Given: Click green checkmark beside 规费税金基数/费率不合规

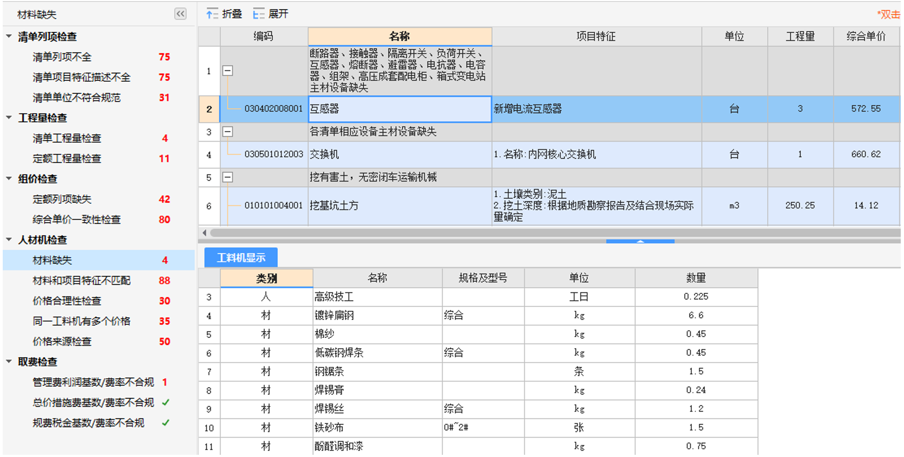Looking at the screenshot, I should (x=165, y=422).
